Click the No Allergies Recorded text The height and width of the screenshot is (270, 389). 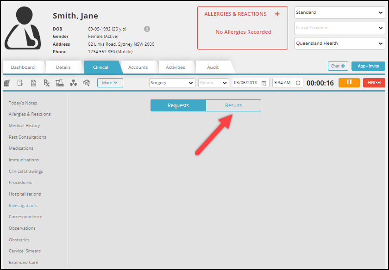click(x=243, y=32)
